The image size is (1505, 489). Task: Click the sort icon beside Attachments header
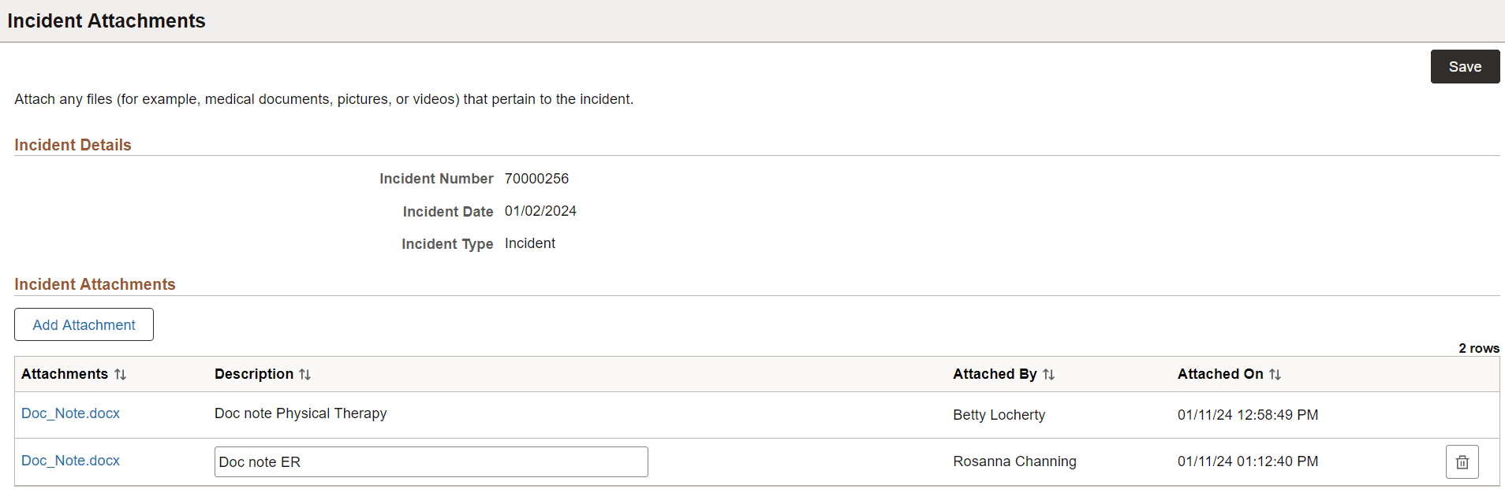(121, 374)
